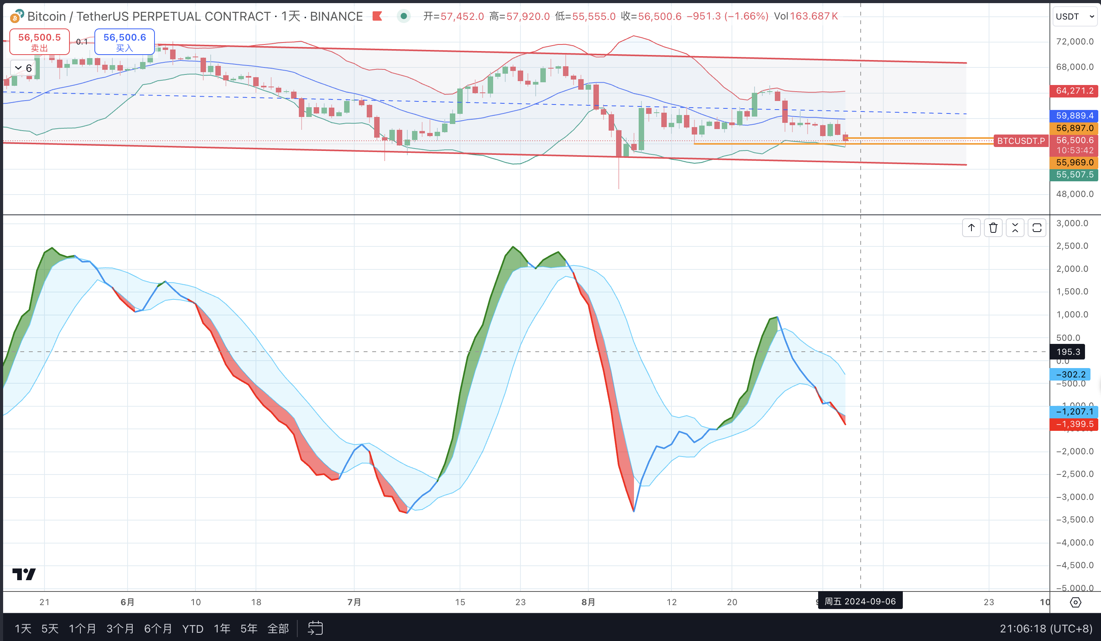Expand the collapsed indicators legend showing 6
This screenshot has width=1101, height=641.
coord(23,68)
